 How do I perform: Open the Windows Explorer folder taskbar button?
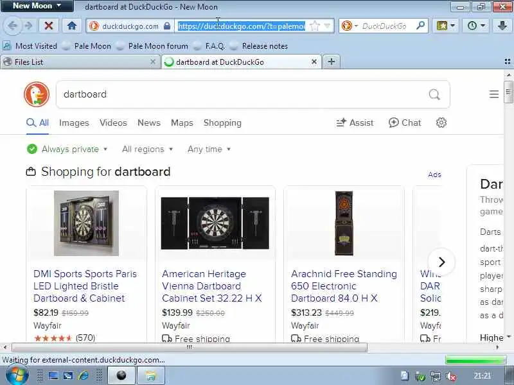point(150,375)
